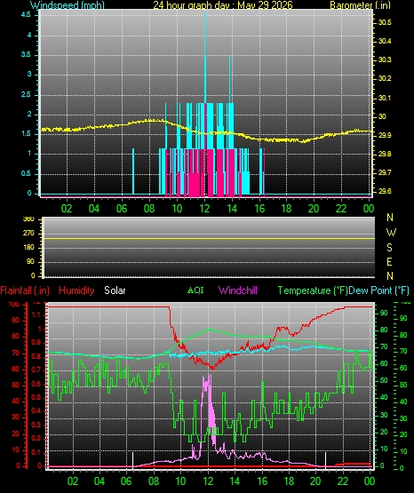Click the 30.1 barometer axis value

click(385, 98)
